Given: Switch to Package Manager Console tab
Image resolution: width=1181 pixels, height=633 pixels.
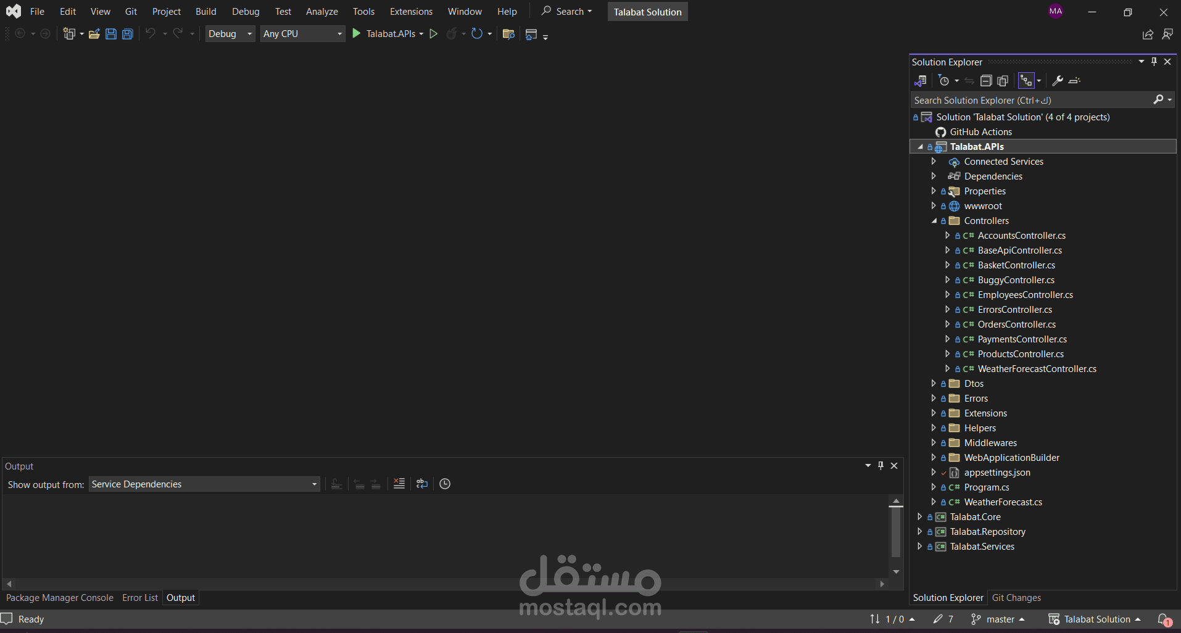Looking at the screenshot, I should (x=60, y=598).
